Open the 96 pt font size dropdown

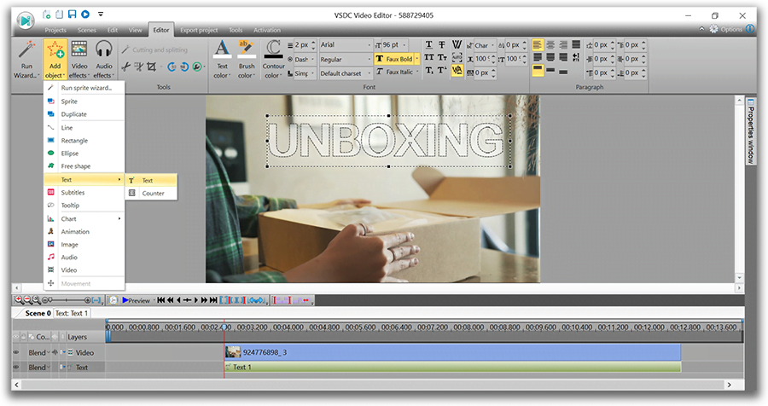pos(392,44)
